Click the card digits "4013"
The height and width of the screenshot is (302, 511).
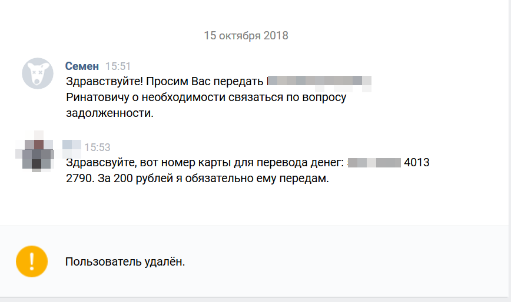point(417,163)
